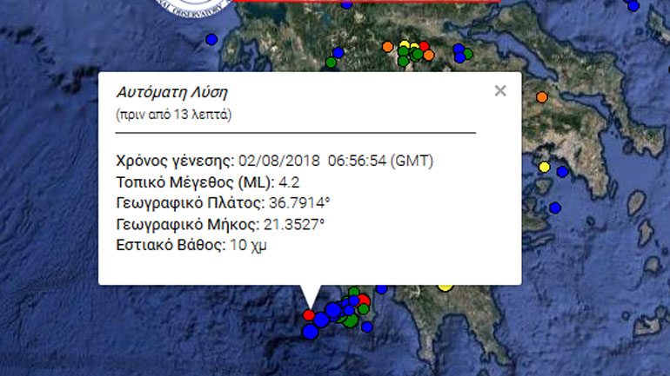The width and height of the screenshot is (670, 376).
Task: Select the lone orange marker right of the popup
Action: pos(542,97)
